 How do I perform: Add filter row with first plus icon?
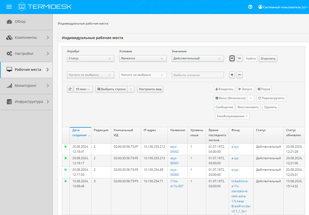[232, 58]
